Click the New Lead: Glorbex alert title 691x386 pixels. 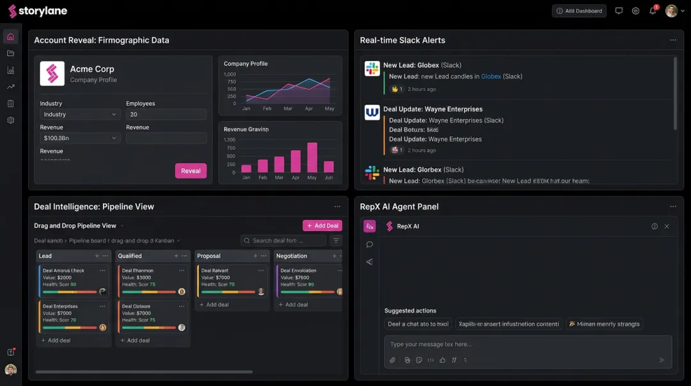pyautogui.click(x=423, y=170)
